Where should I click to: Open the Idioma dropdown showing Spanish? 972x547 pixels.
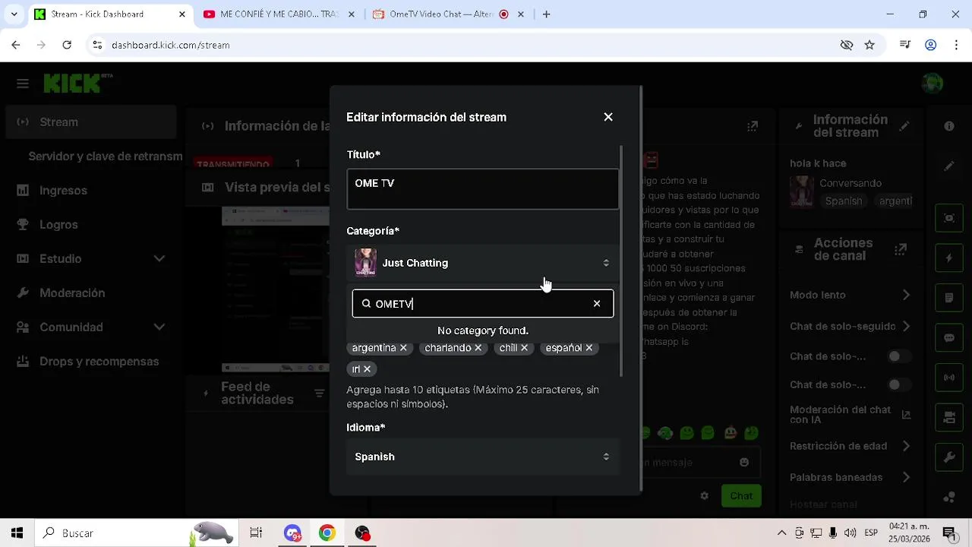[483, 457]
